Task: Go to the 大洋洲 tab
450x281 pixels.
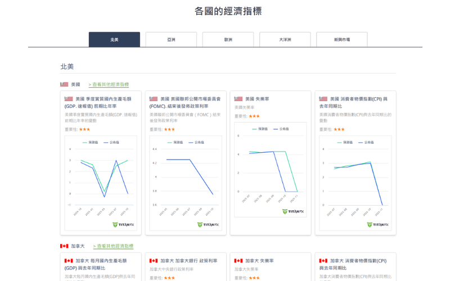Action: [285, 40]
